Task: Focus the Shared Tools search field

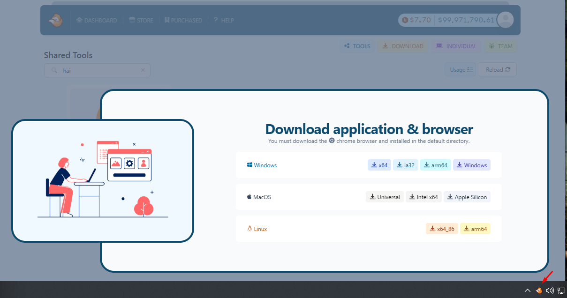Action: [98, 70]
